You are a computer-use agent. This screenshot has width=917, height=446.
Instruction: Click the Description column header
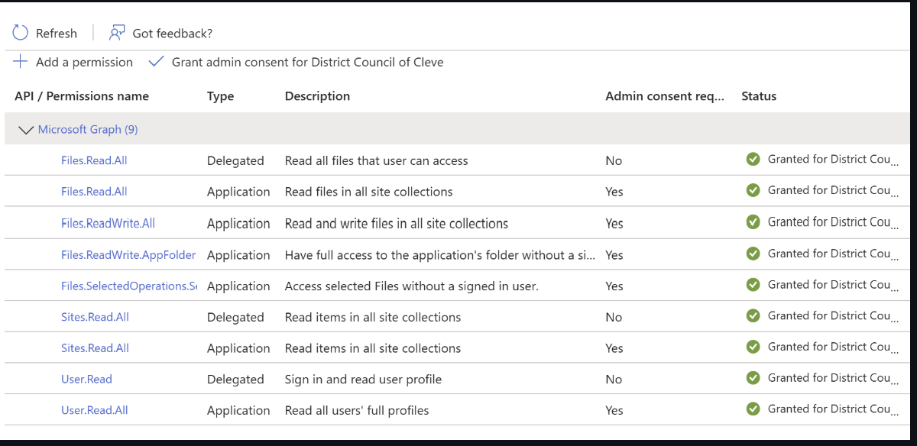pyautogui.click(x=317, y=96)
